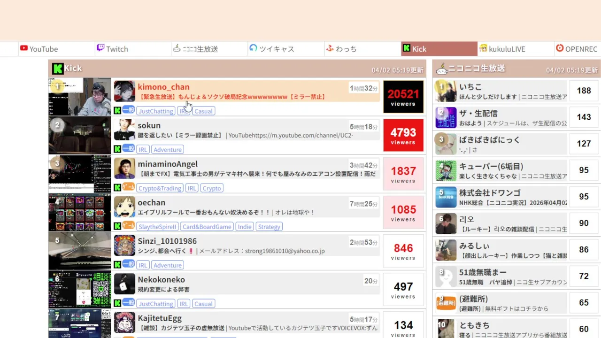
Task: Click the わっち logo icon
Action: (x=330, y=48)
